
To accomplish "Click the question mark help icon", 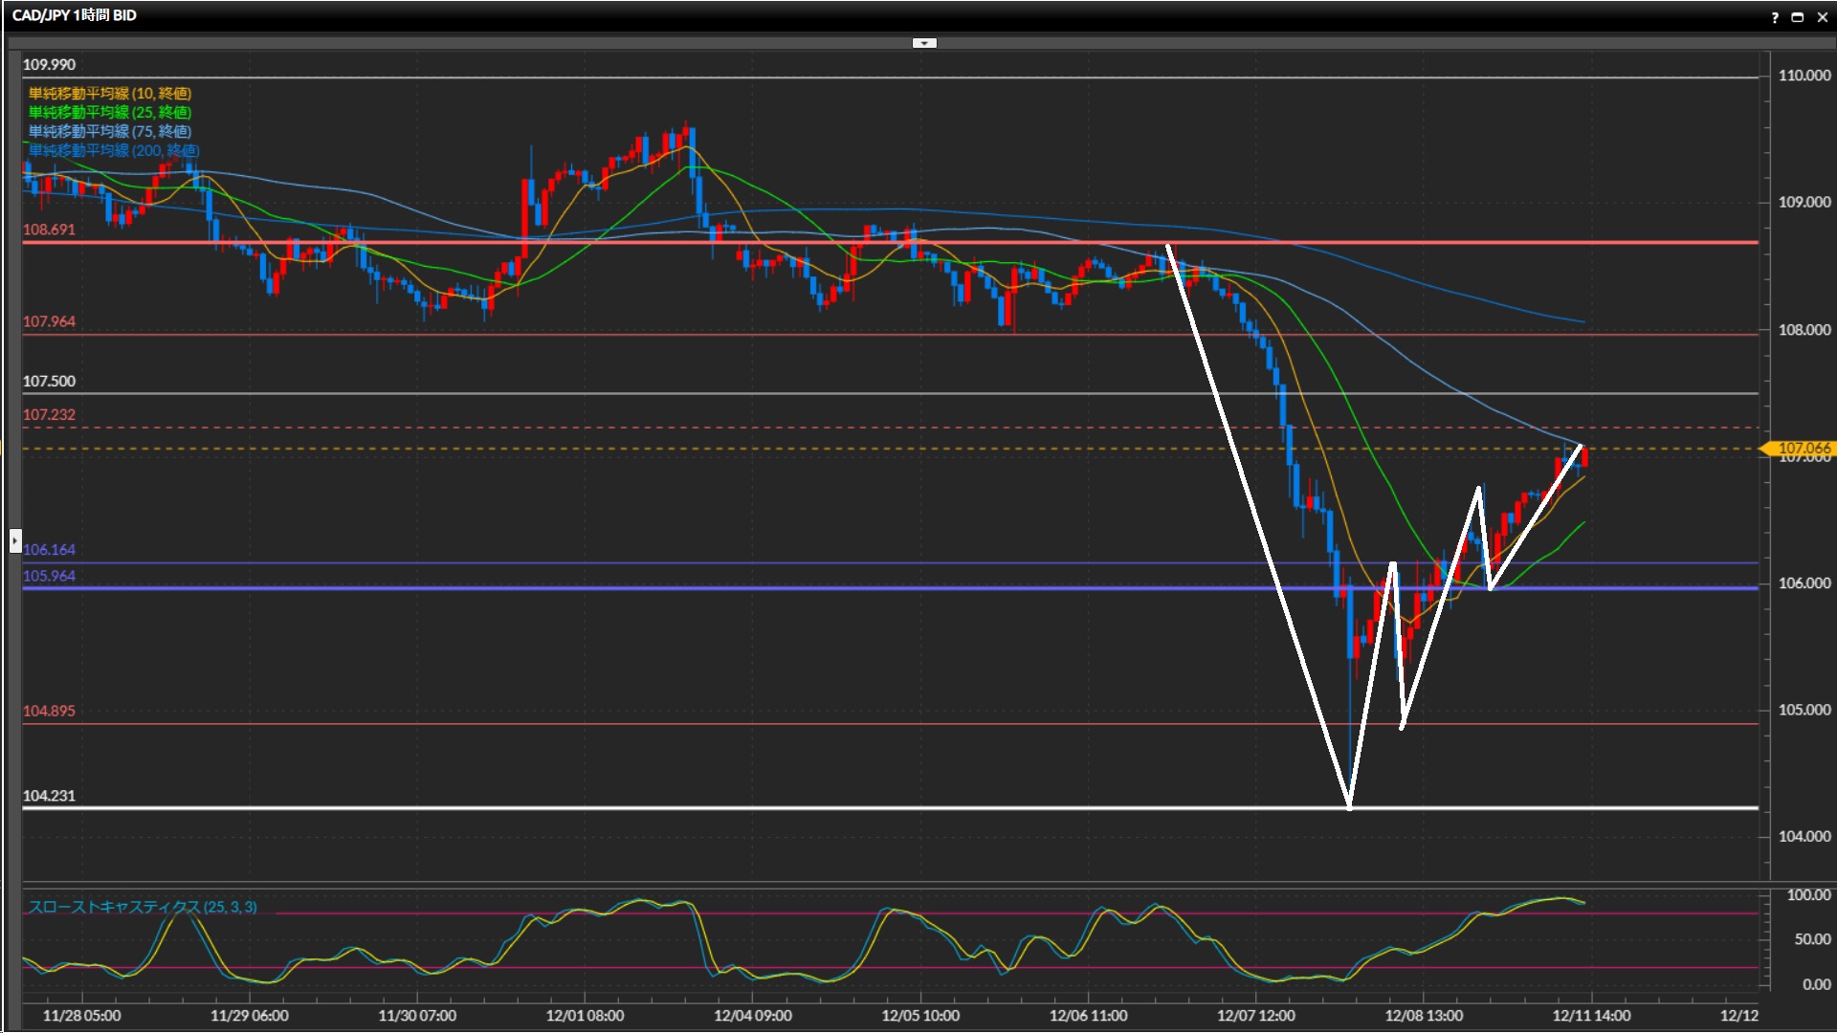I will pos(1775,17).
